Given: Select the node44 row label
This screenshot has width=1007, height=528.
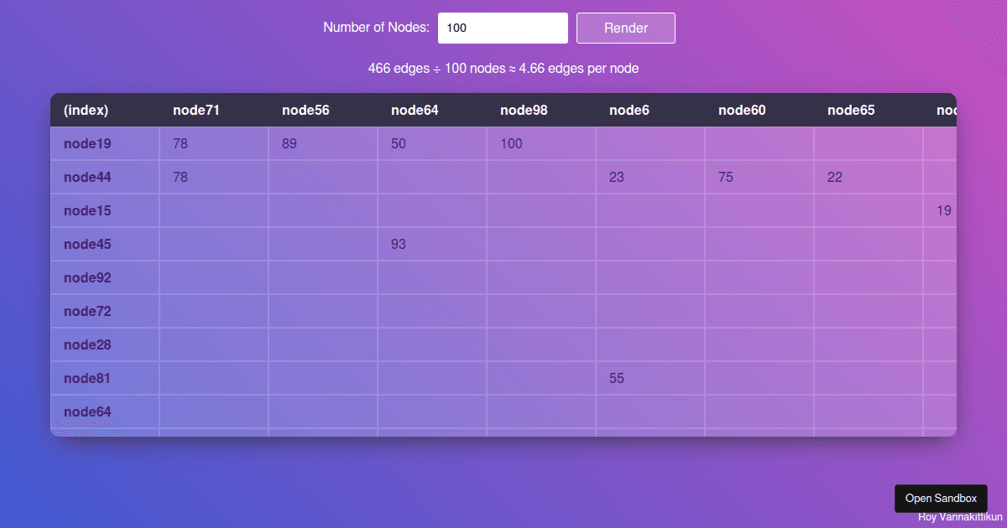Looking at the screenshot, I should [x=86, y=177].
